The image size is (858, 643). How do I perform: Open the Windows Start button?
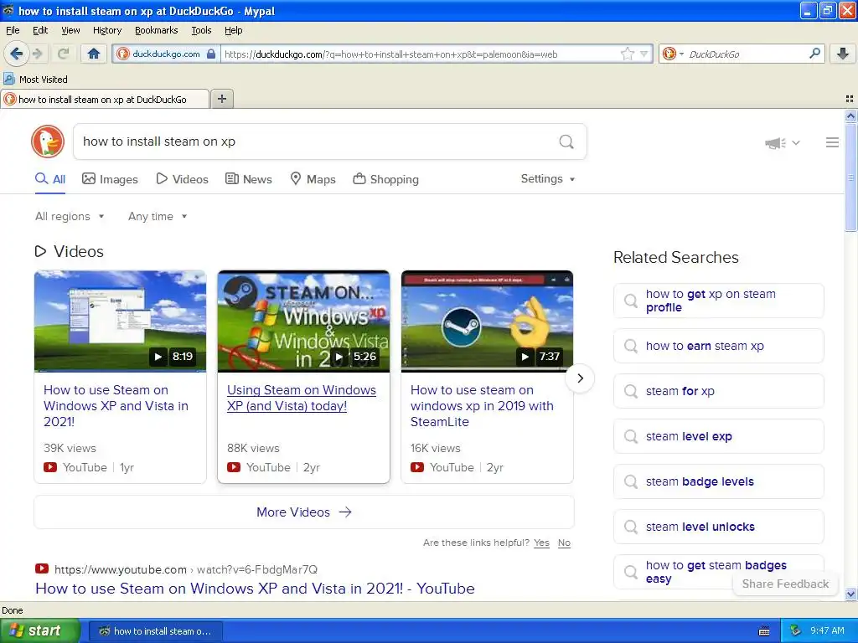coord(40,631)
